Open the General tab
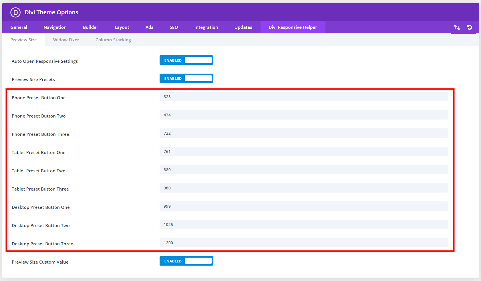481x281 pixels. click(19, 27)
